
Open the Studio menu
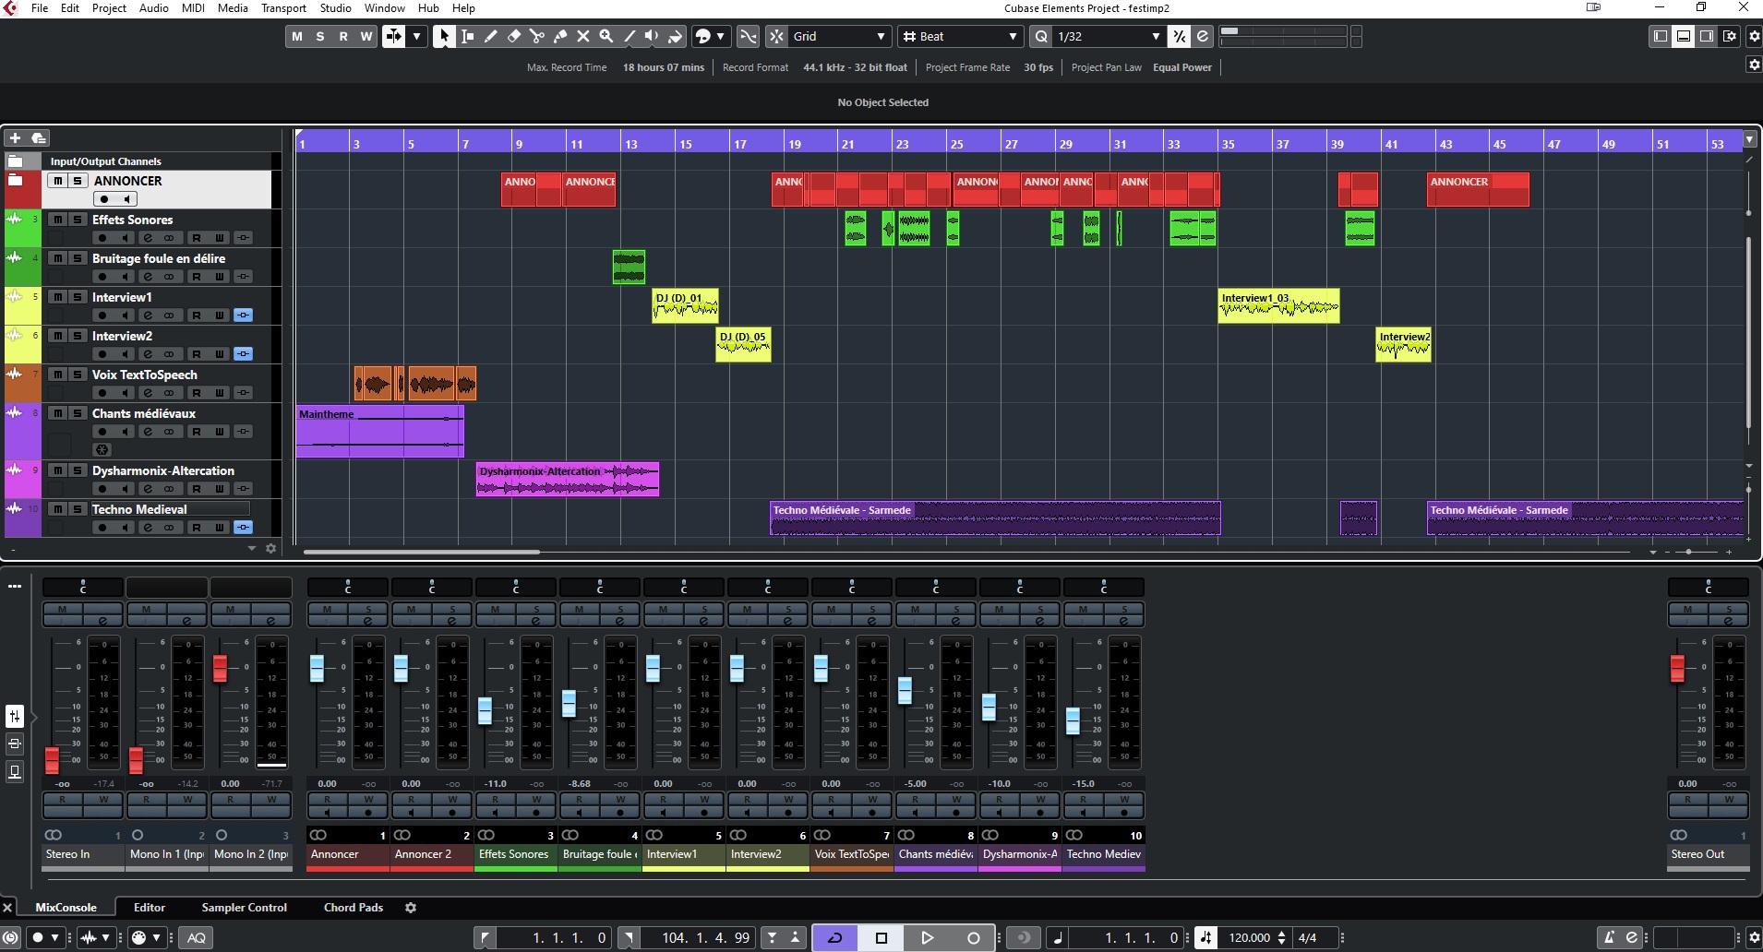335,8
